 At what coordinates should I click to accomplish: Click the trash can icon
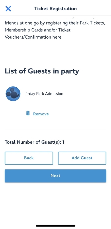coord(28,113)
